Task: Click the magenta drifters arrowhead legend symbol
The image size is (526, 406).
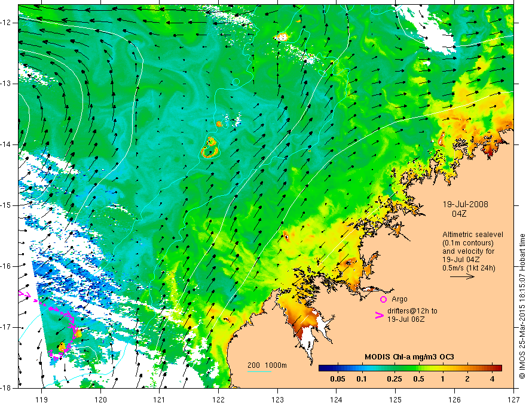Action: pos(380,315)
